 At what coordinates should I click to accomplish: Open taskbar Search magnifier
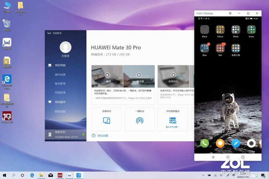[13, 175]
